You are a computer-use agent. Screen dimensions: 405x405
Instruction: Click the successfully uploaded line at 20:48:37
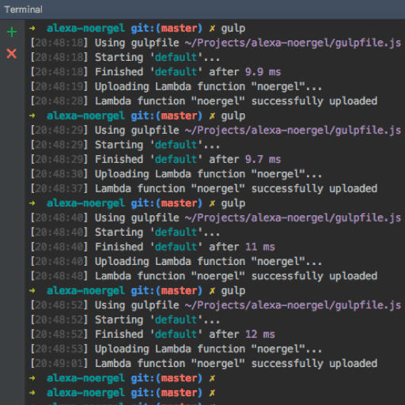(x=204, y=188)
